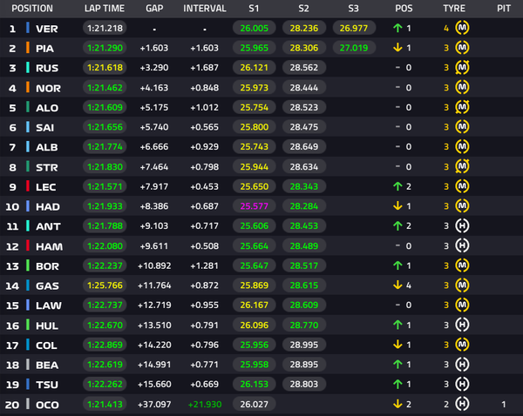The height and width of the screenshot is (416, 523).
Task: Select driver VER name
Action: tap(47, 29)
